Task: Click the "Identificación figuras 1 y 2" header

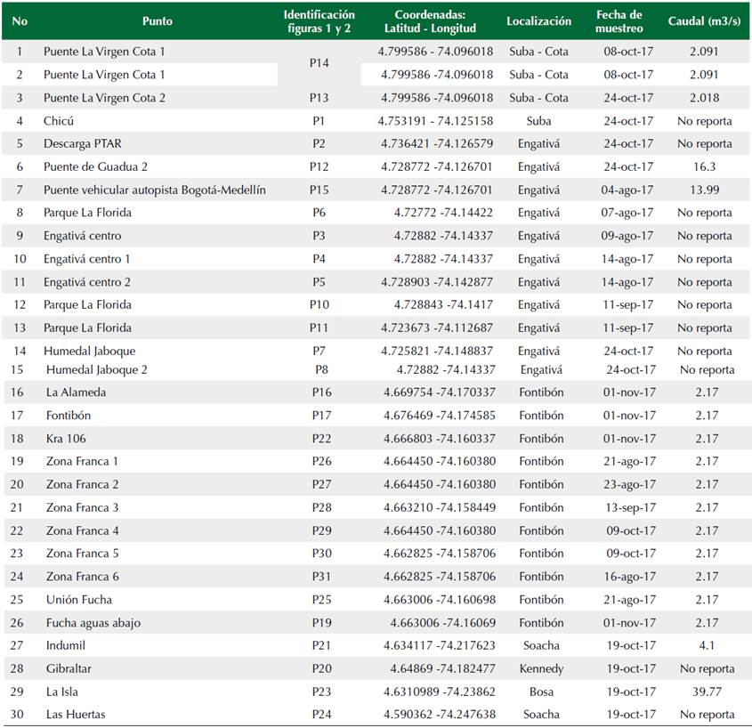Action: (x=319, y=21)
